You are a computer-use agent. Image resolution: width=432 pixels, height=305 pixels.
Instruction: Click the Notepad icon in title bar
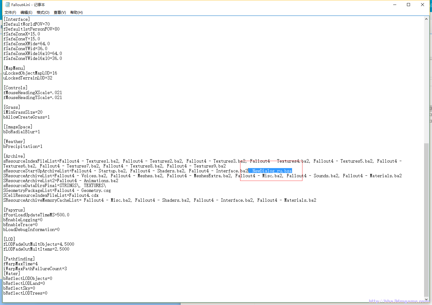click(7, 5)
